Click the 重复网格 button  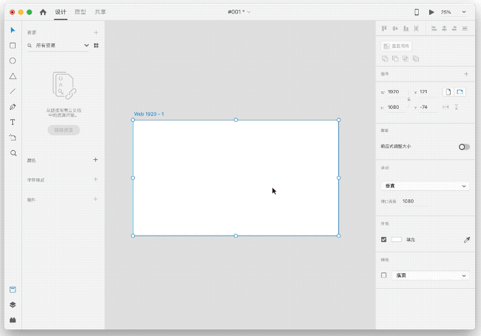click(396, 46)
